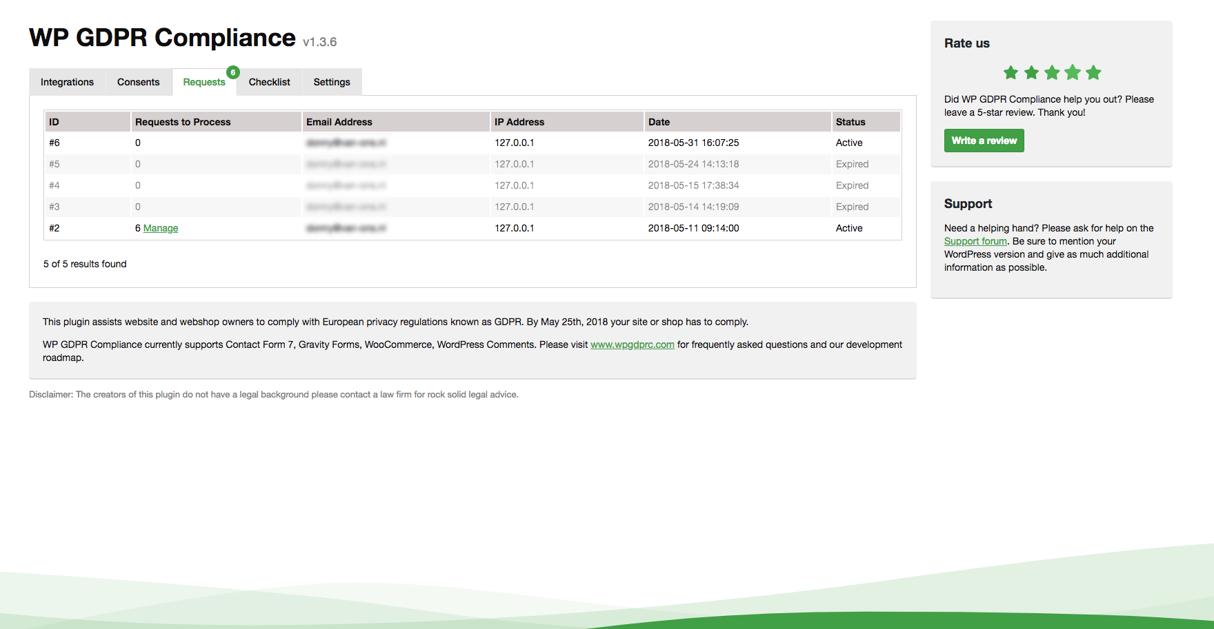This screenshot has width=1214, height=629.
Task: Click date 2018-05-31 16:07:25
Action: pos(693,143)
